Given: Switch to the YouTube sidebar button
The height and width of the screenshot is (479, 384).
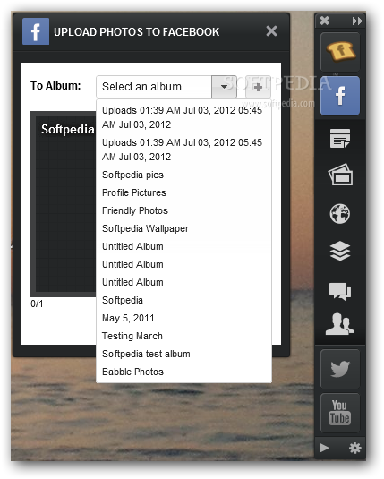Looking at the screenshot, I should click(x=340, y=413).
